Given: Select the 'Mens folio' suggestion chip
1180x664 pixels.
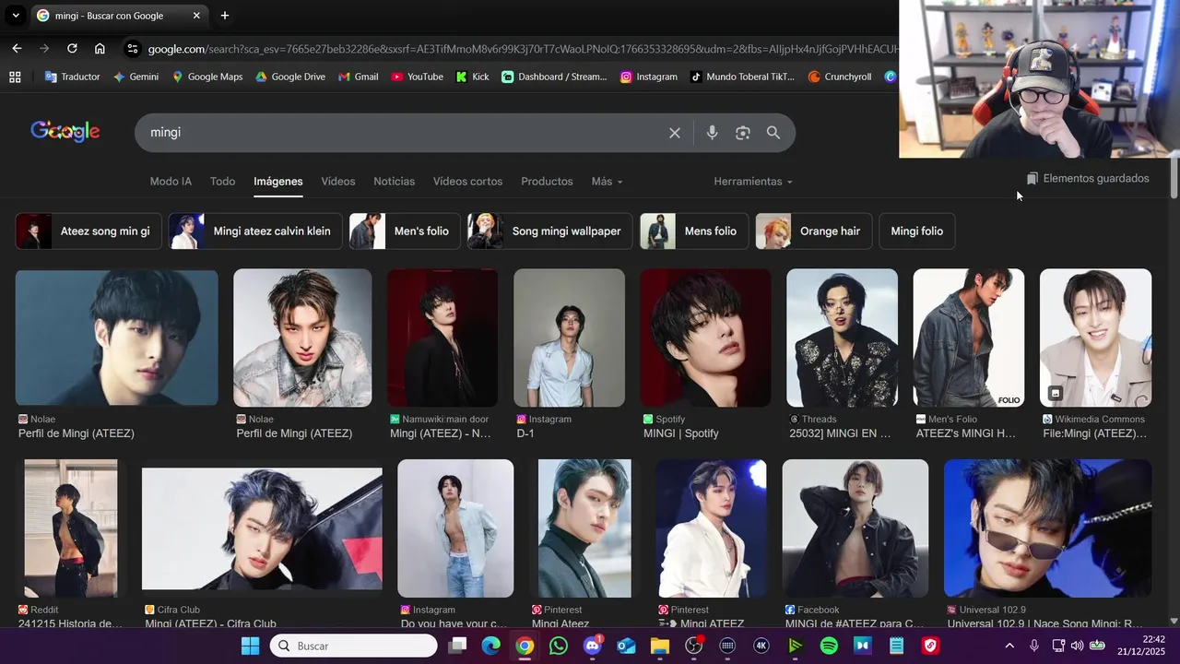Looking at the screenshot, I should 694,231.
